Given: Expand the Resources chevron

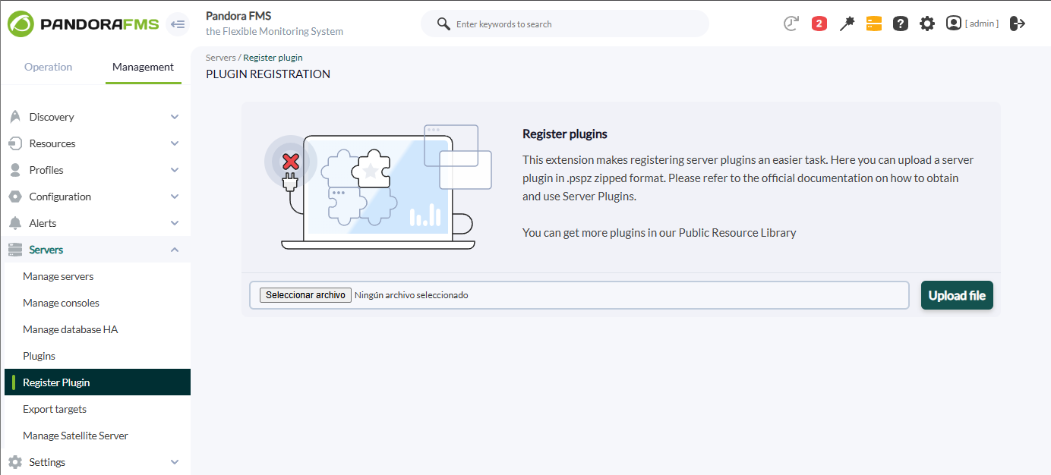Looking at the screenshot, I should [x=175, y=143].
